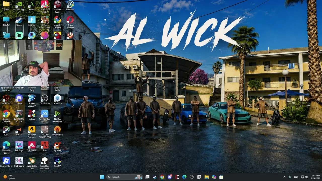Screen dimensions: 322x181
Task: Click the Fortnite desktop shortcut
Action: click(x=32, y=21)
